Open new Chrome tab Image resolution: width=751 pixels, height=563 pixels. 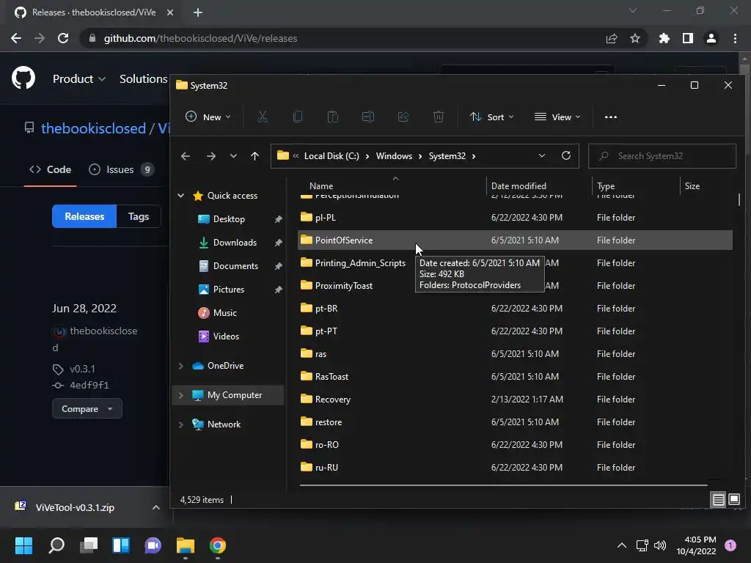click(198, 12)
